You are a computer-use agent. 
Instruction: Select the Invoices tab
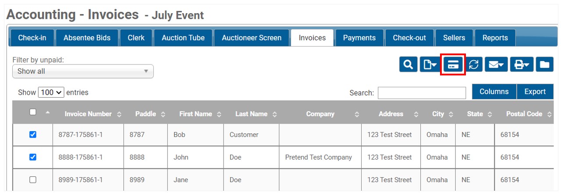312,38
